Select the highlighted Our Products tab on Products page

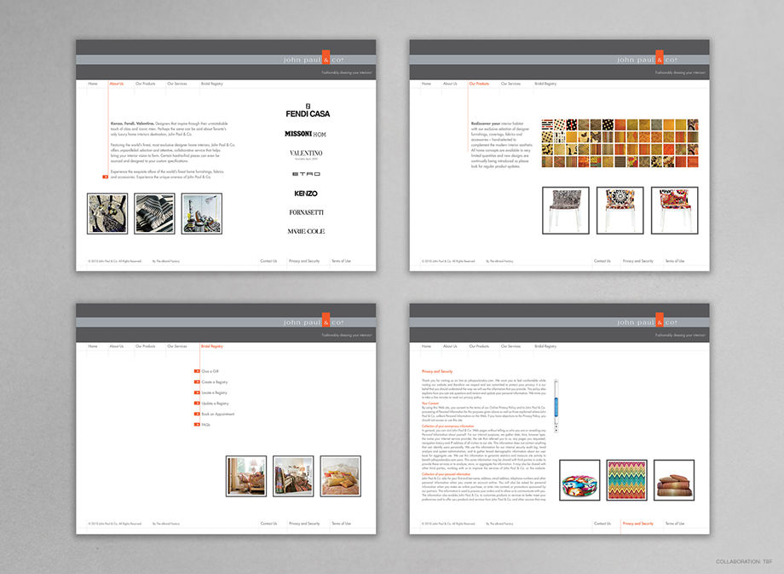tap(479, 84)
